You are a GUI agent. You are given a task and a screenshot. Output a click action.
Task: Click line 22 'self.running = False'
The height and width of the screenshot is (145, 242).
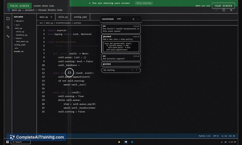coord(71,112)
